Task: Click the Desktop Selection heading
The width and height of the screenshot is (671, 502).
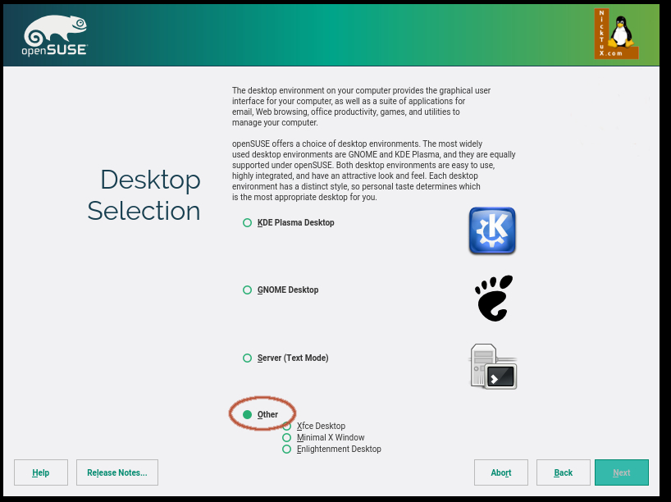Action: [144, 195]
